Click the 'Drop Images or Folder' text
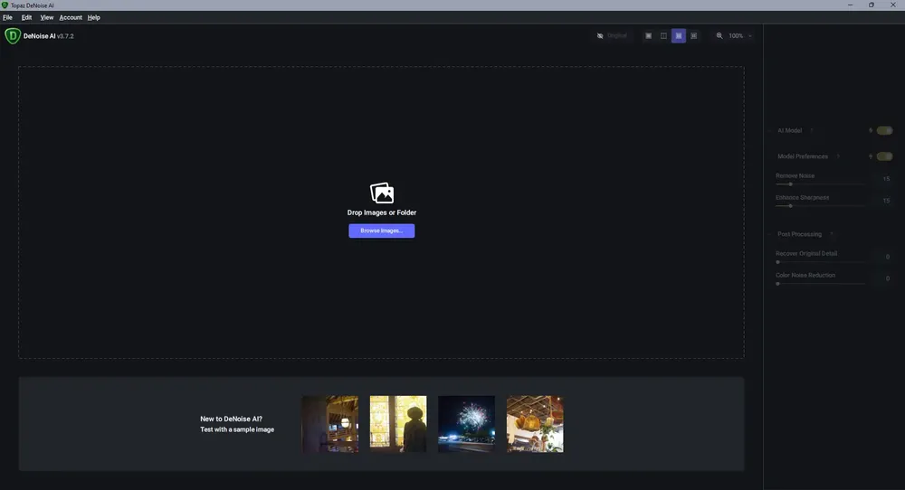The height and width of the screenshot is (490, 905). [382, 212]
